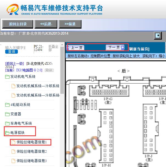Image resolution: width=166 pixels, height=167 pixels.
Task: Click the PC.21-12494 text
Action: 39,48
